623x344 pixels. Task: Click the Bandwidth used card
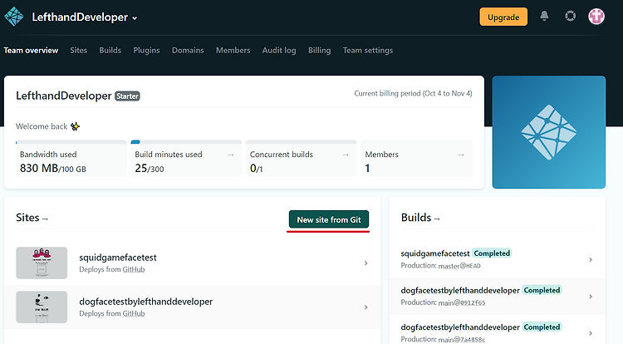pyautogui.click(x=71, y=159)
